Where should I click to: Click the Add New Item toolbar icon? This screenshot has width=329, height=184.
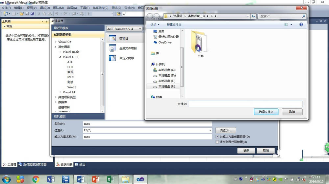pyautogui.click(x=14, y=14)
